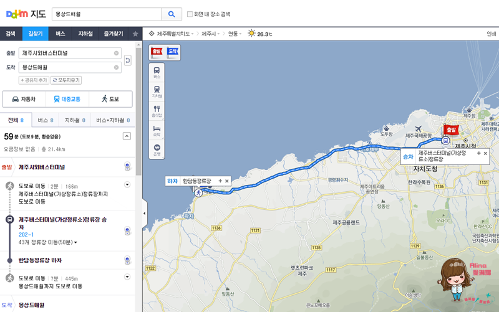Swap departure and arrival with the reverse icon

pyautogui.click(x=128, y=60)
